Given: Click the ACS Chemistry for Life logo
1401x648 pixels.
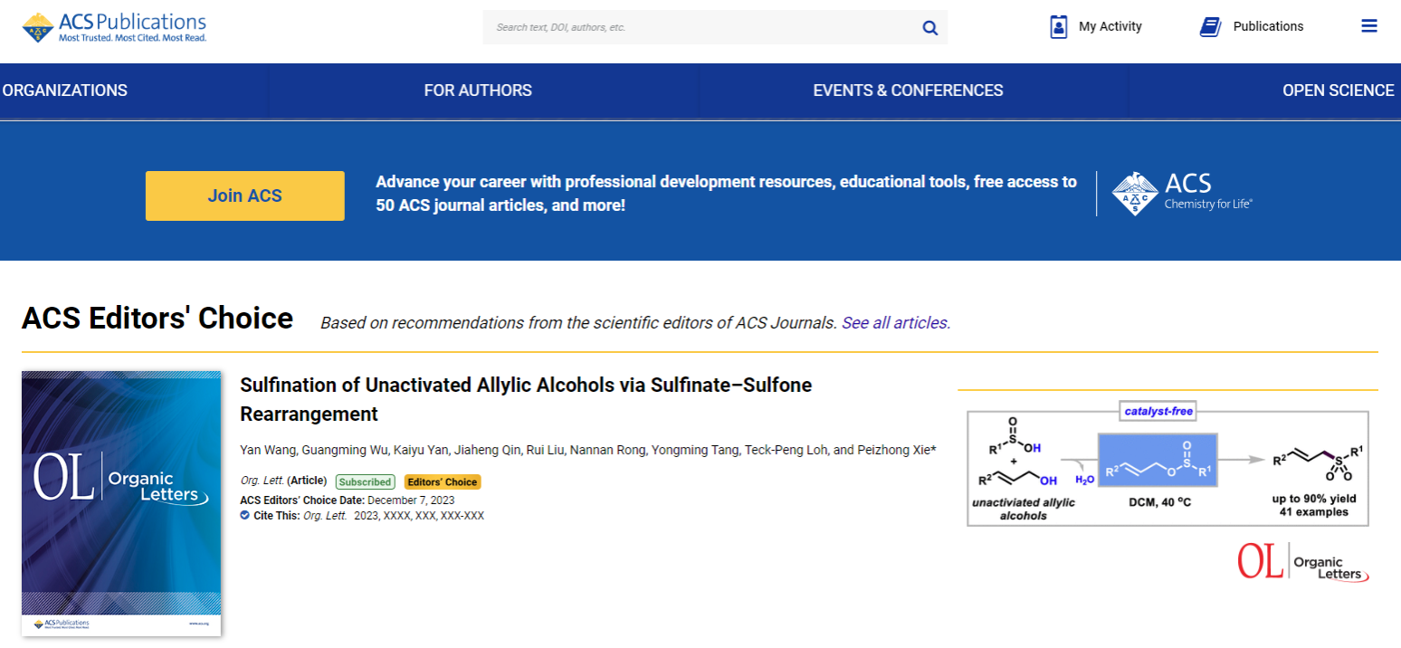Looking at the screenshot, I should (1182, 193).
